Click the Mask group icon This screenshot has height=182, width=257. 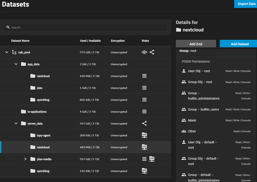184,120
